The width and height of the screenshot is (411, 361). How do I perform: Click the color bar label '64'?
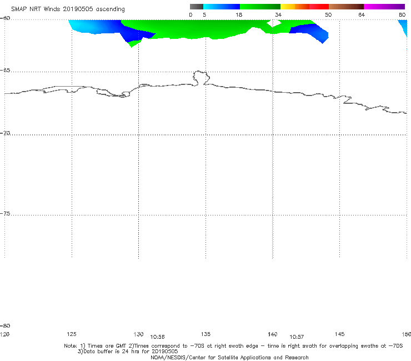coord(362,14)
